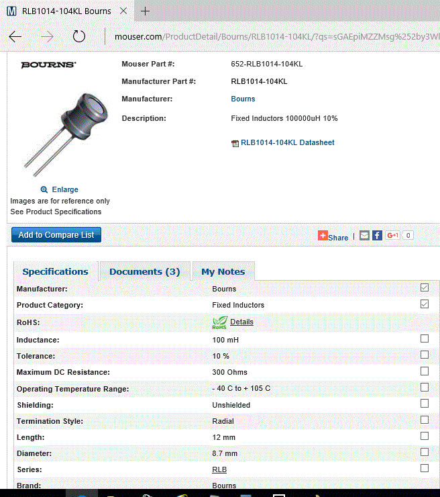Check the Termination Style Radial checkbox
This screenshot has height=497, width=440.
pyautogui.click(x=425, y=420)
